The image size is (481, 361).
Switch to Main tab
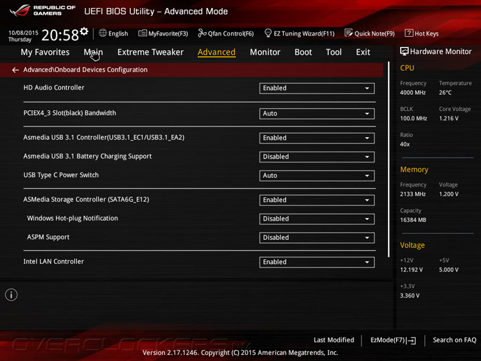[x=94, y=52]
